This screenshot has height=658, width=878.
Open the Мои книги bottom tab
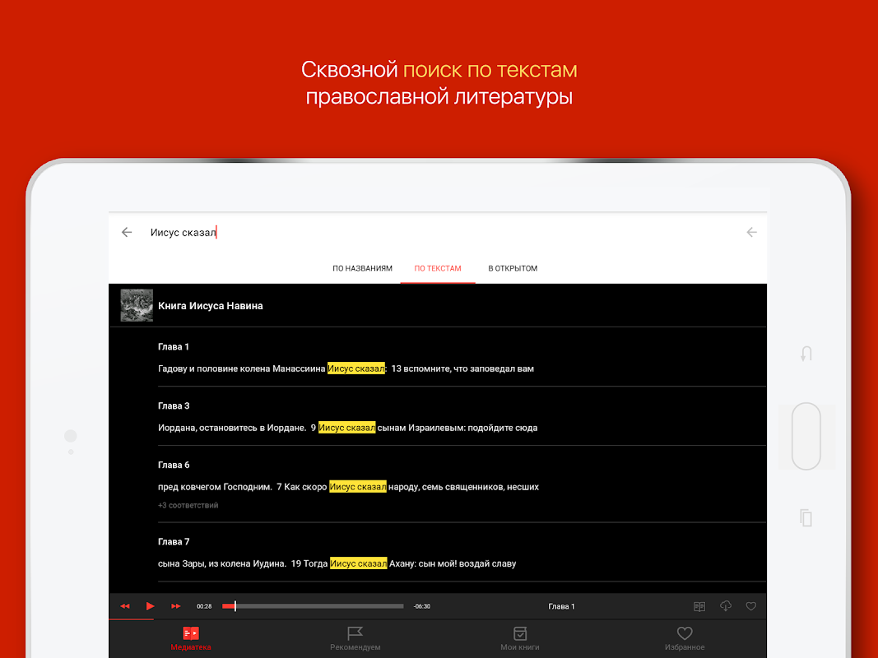[x=519, y=638]
